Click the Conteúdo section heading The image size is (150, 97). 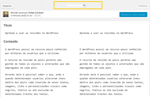(x=10, y=41)
